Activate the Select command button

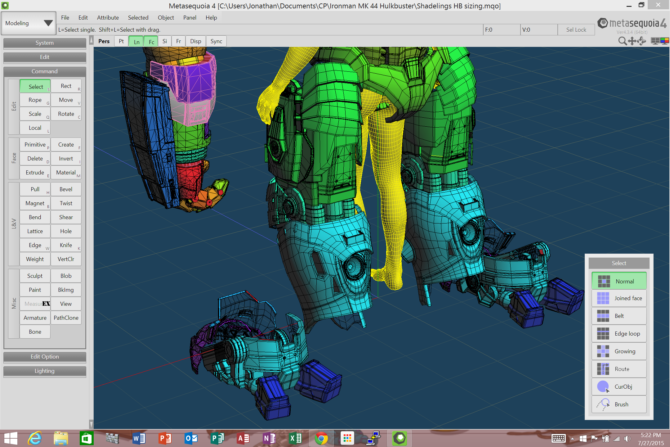(35, 86)
